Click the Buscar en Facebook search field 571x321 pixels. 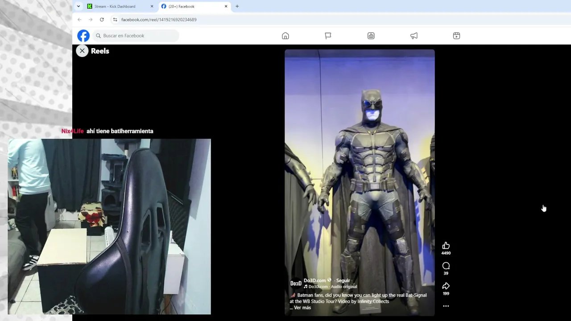[x=136, y=36]
